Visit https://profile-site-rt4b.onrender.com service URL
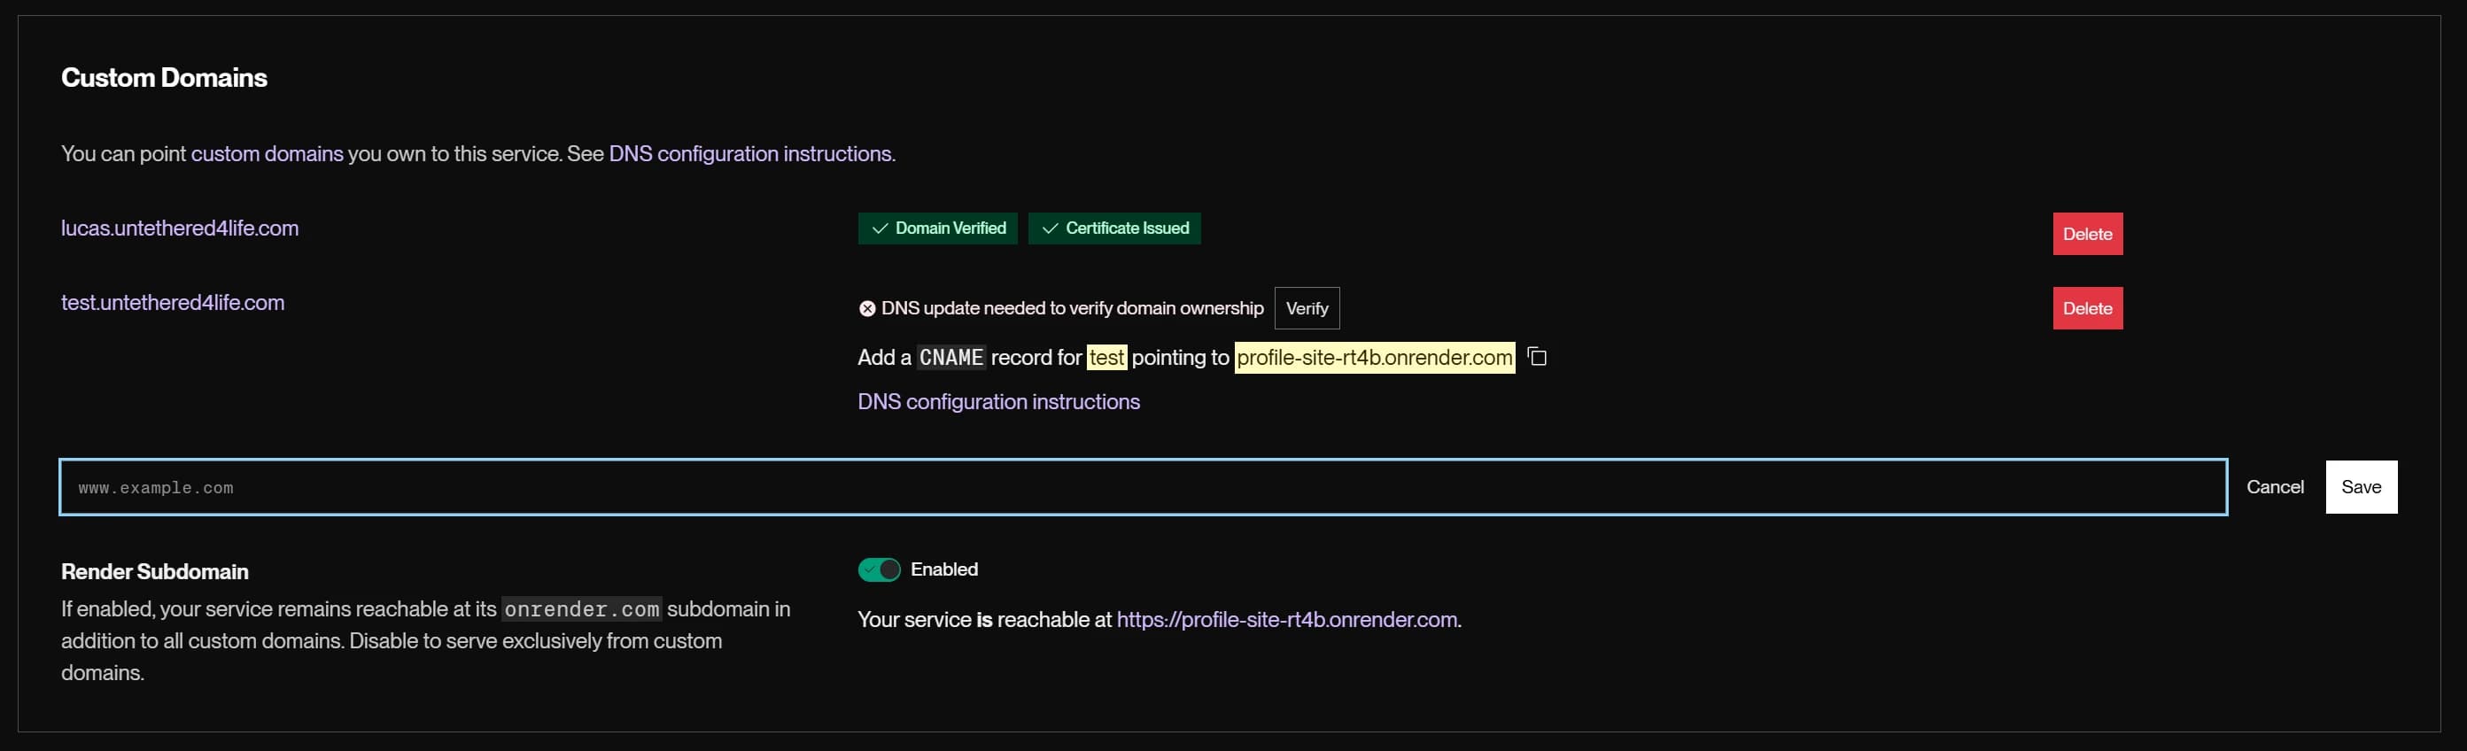The image size is (2467, 751). pyautogui.click(x=1286, y=620)
